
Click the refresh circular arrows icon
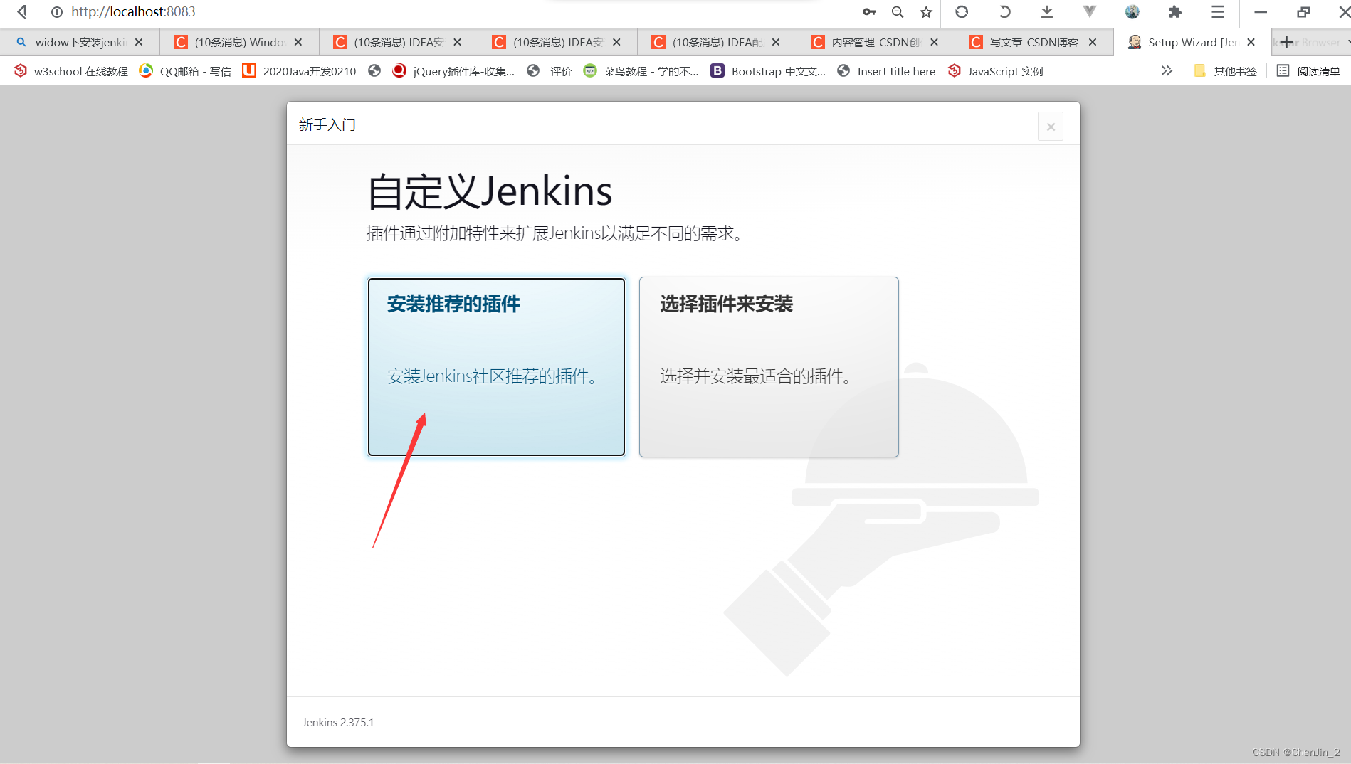tap(962, 12)
